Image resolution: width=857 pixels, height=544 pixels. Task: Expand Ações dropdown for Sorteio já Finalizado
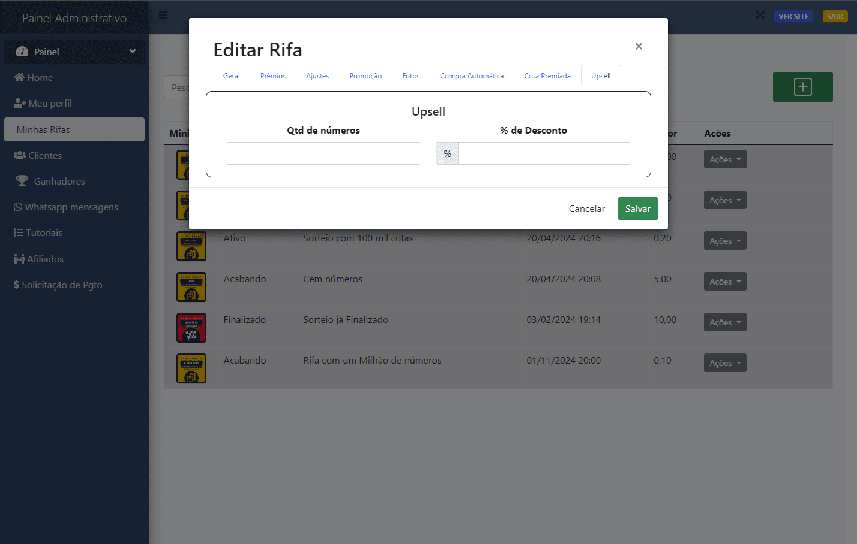[724, 322]
